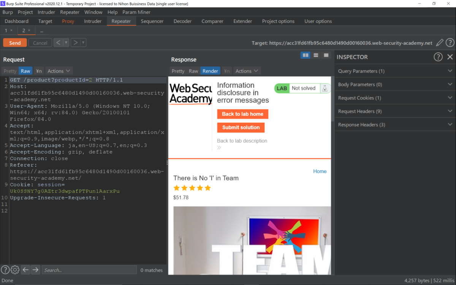This screenshot has width=456, height=285.
Task: Open Inspector help question mark icon
Action: point(438,57)
